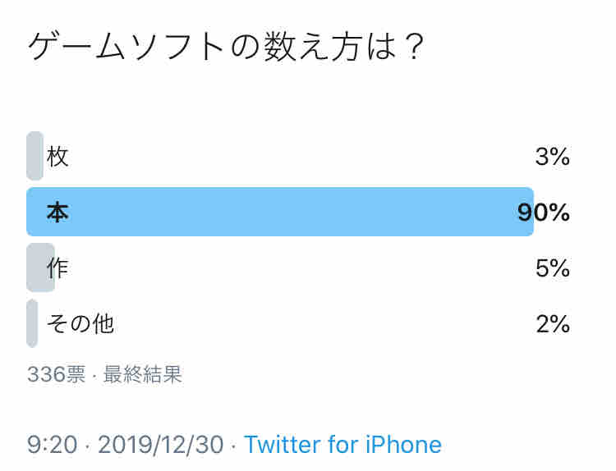Click the gray bar beside 枚
This screenshot has width=616, height=471.
click(x=34, y=156)
